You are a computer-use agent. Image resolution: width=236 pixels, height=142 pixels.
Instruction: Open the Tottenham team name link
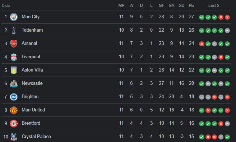point(32,30)
